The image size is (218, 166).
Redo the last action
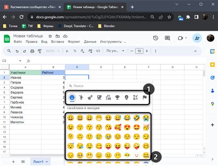pos(24,51)
